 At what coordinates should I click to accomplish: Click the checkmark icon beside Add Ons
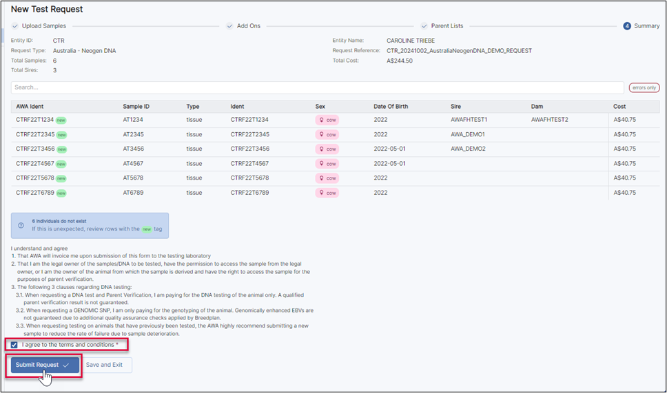pos(229,26)
